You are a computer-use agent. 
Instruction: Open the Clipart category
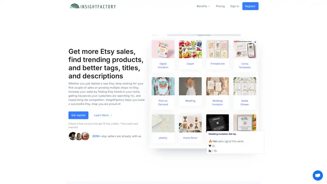pos(190,55)
